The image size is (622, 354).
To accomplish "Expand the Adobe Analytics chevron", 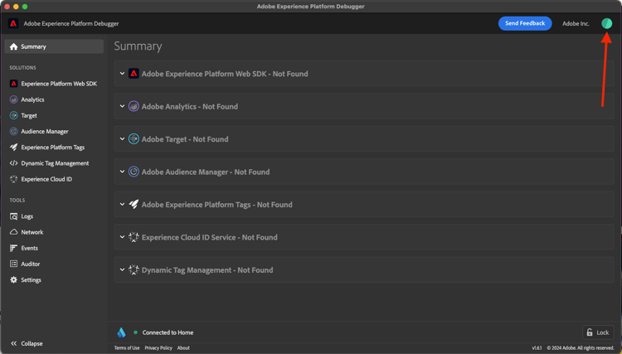I will click(x=122, y=106).
